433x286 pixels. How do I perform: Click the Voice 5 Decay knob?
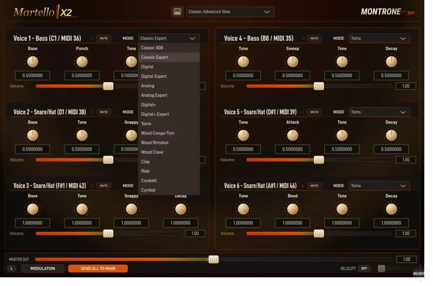tap(391, 135)
